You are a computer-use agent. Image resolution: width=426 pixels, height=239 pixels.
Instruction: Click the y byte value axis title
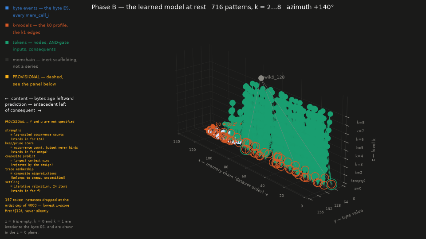tap(348, 216)
